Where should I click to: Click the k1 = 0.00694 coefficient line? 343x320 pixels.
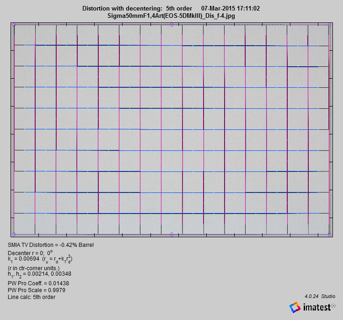point(40,259)
